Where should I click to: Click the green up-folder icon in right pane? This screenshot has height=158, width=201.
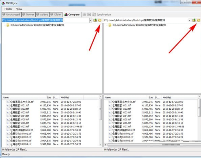[194, 20]
